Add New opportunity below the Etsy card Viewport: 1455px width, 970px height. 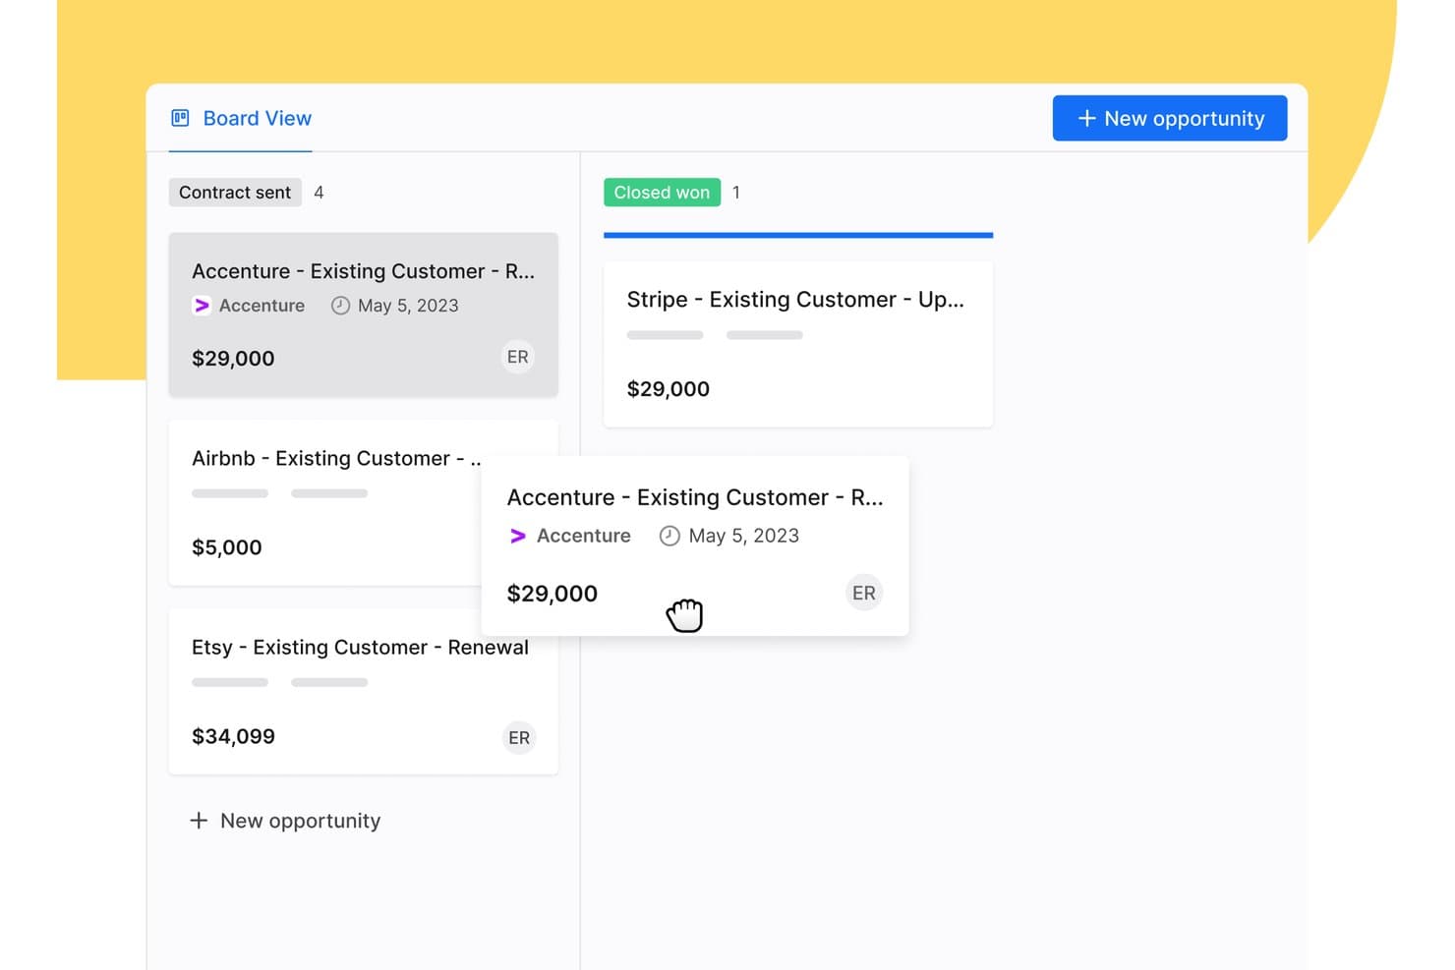[285, 821]
